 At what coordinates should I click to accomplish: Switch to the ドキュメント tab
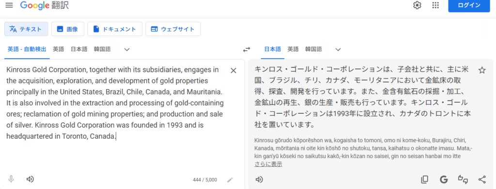[115, 29]
